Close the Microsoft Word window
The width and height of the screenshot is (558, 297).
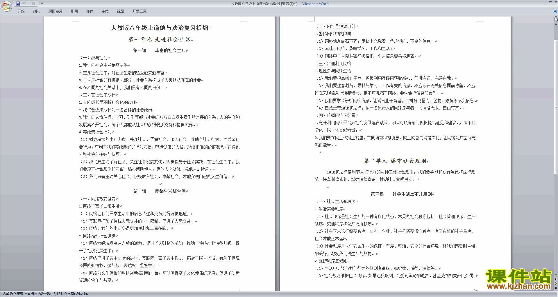click(x=555, y=2)
